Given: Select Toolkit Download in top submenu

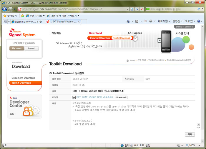Looking at the screenshot, I should (x=122, y=38).
